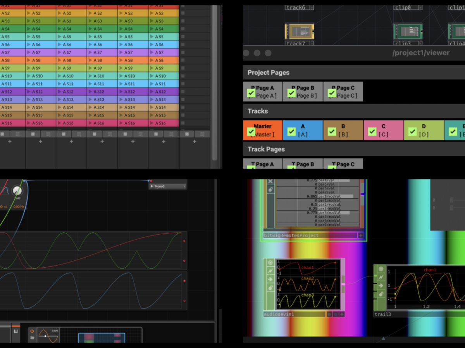
Task: Click the piano keys icon in device panel
Action: tap(16, 332)
